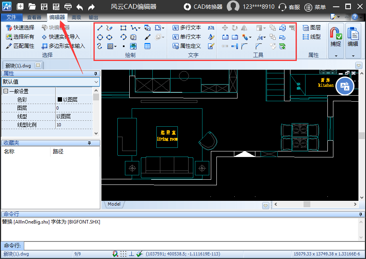Switch to the 编辑器 ribbon tab
This screenshot has width=366, height=259.
pos(57,17)
